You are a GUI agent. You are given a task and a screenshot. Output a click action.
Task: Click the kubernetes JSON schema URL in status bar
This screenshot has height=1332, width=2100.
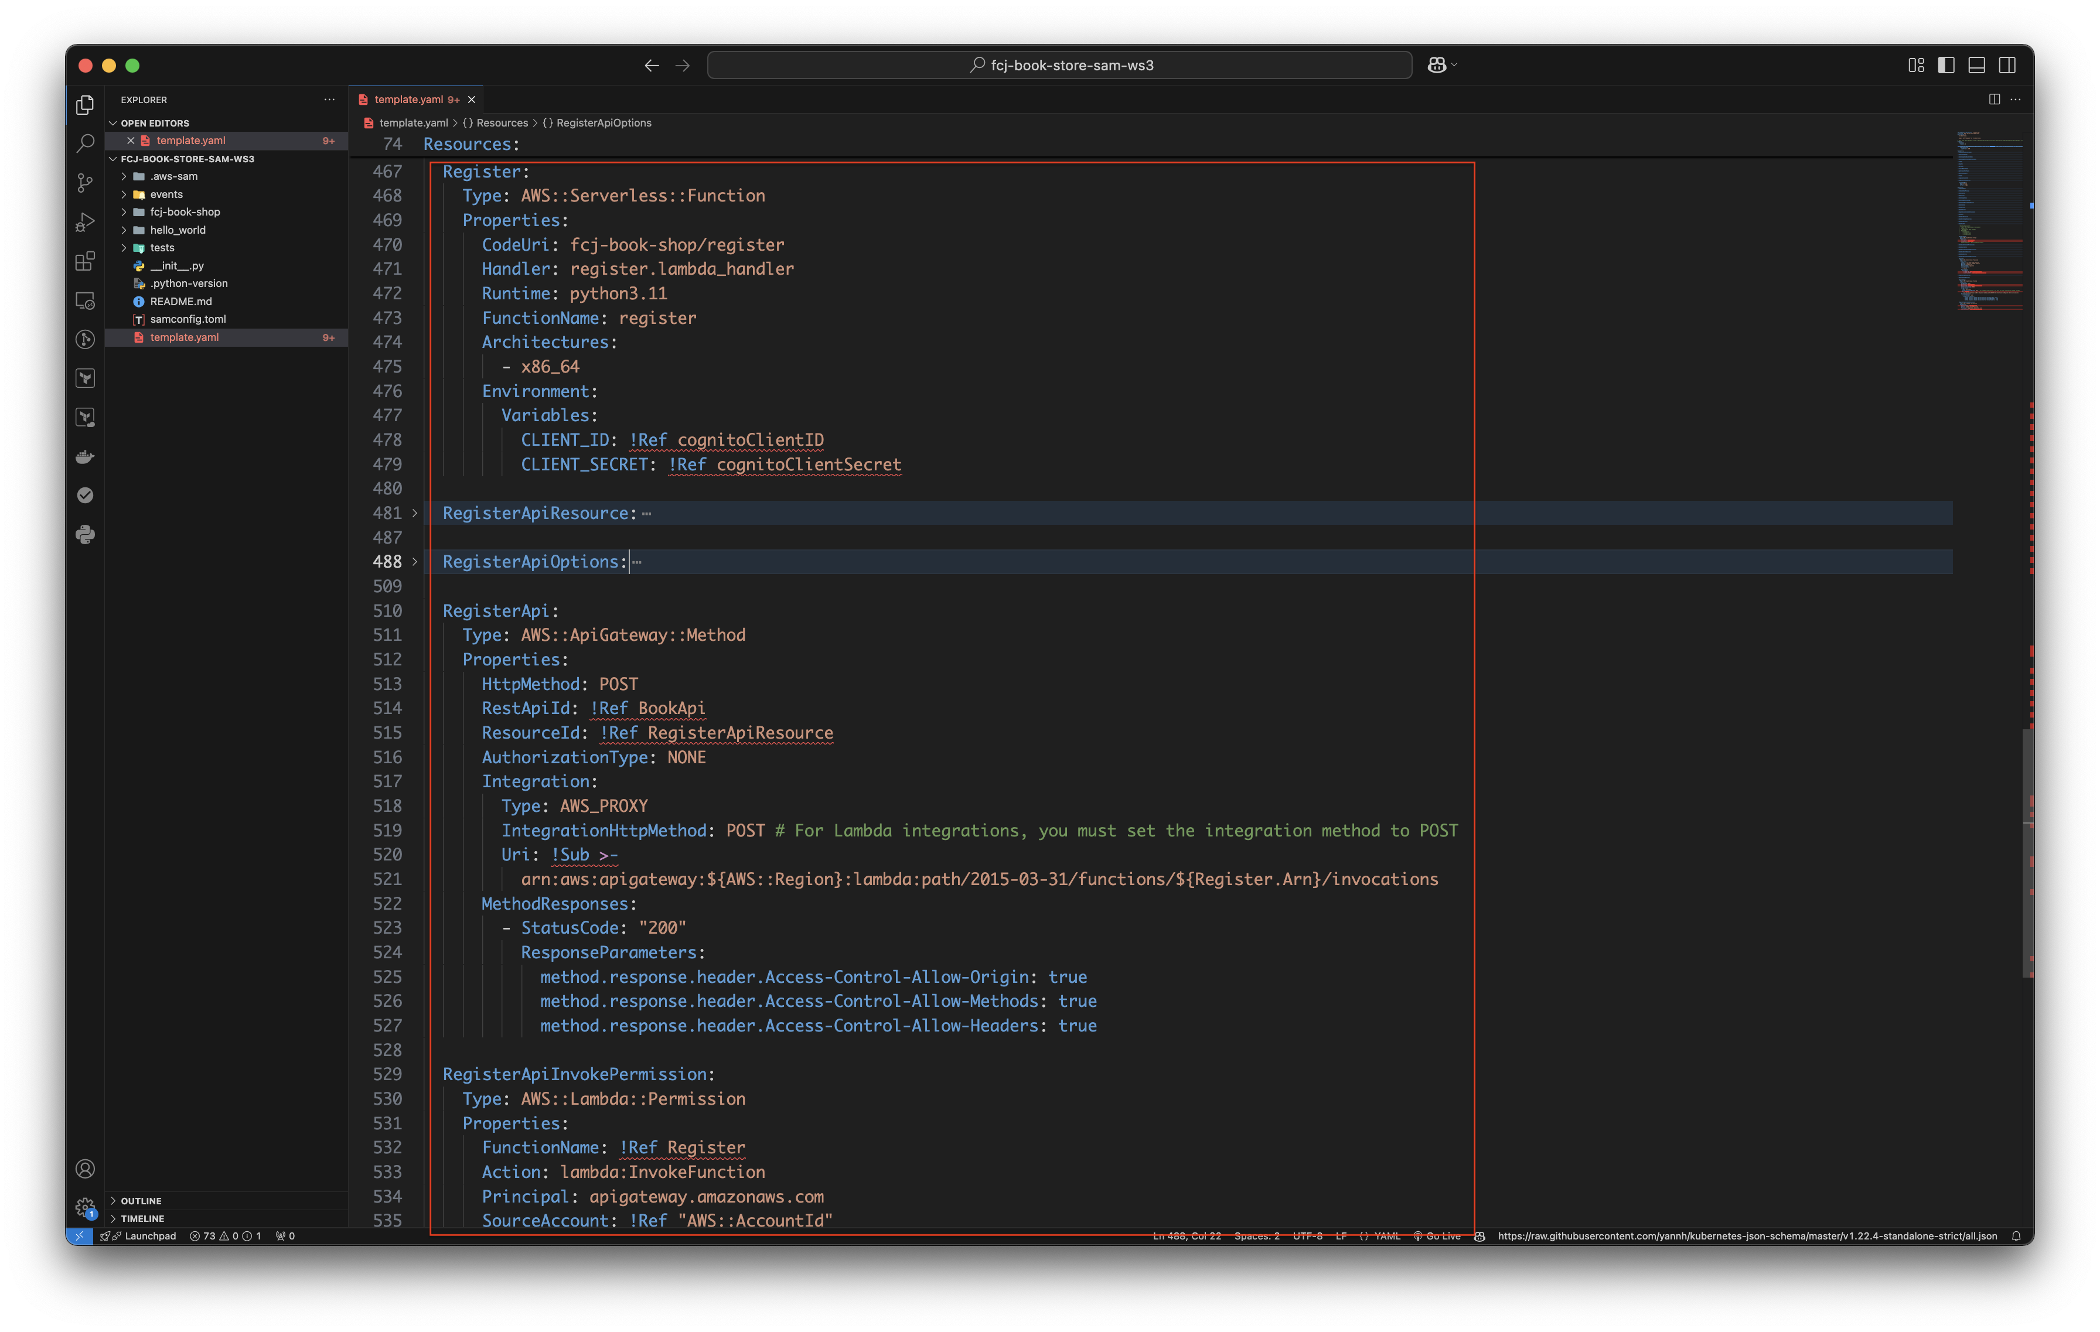tap(1747, 1236)
